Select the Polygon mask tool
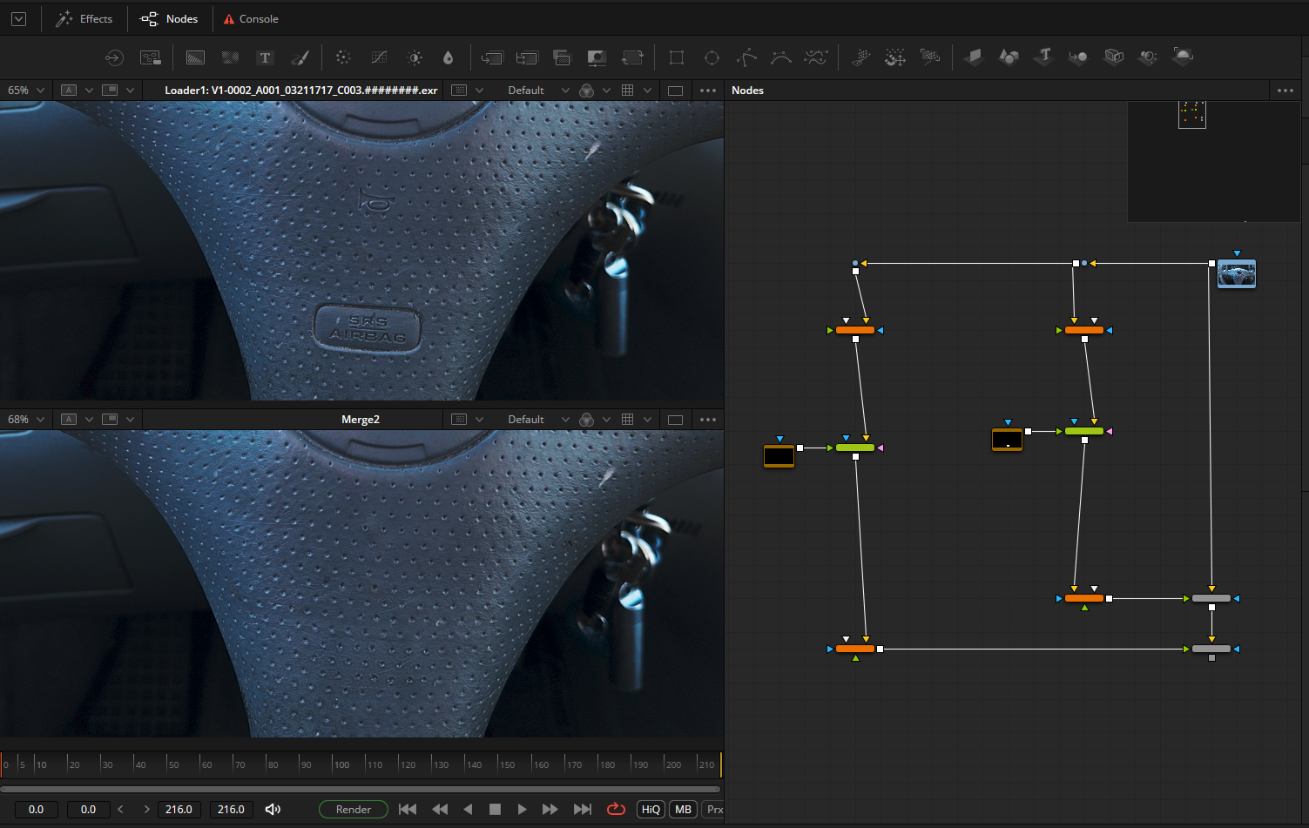This screenshot has height=828, width=1309. click(x=746, y=57)
